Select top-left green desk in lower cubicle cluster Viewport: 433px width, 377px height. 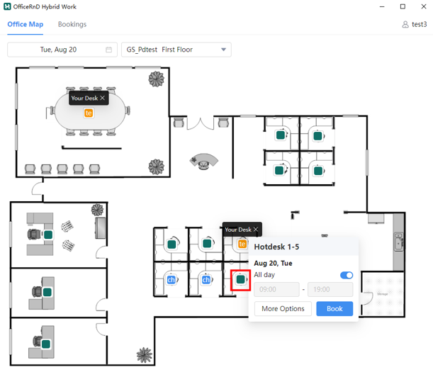click(171, 244)
